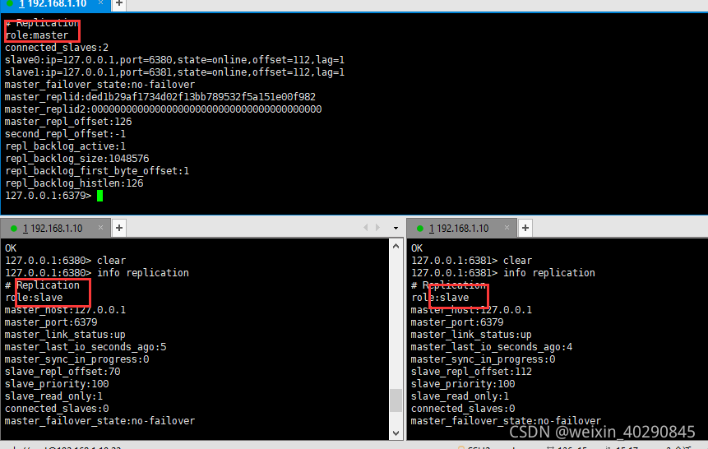Click 'master_link_status:up' in 6381 terminal

[472, 335]
